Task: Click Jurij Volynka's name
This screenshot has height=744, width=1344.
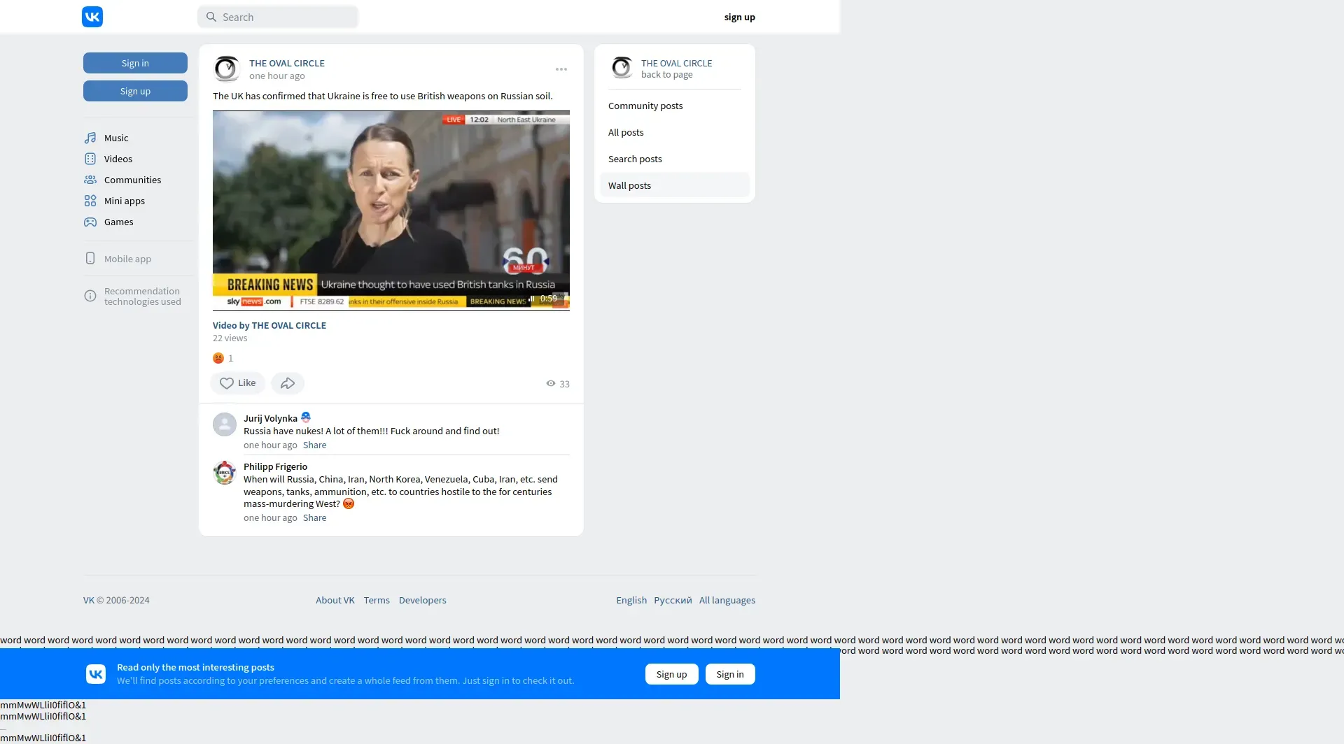Action: [x=270, y=418]
